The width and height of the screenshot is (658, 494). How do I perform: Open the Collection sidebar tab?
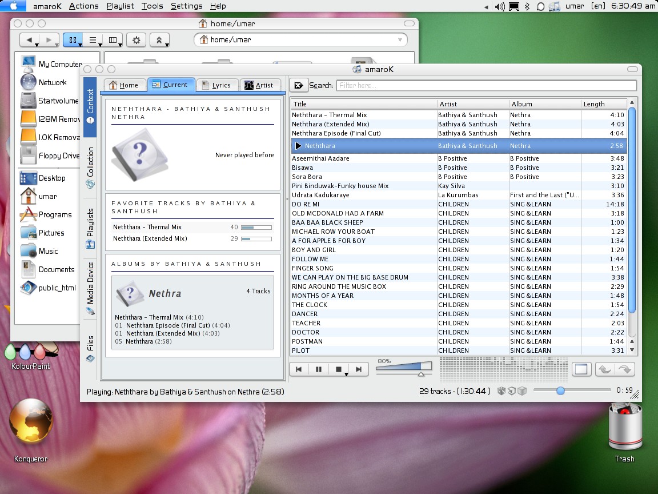(90, 167)
